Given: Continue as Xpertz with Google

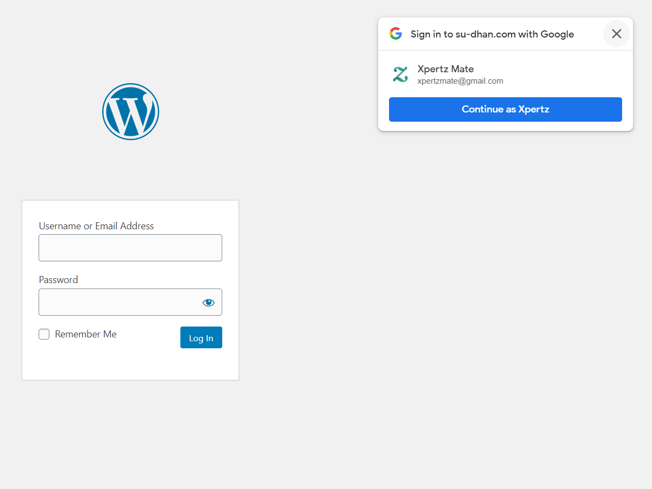Looking at the screenshot, I should point(505,109).
